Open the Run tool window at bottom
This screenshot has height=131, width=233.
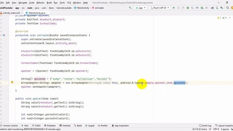click(x=25, y=126)
